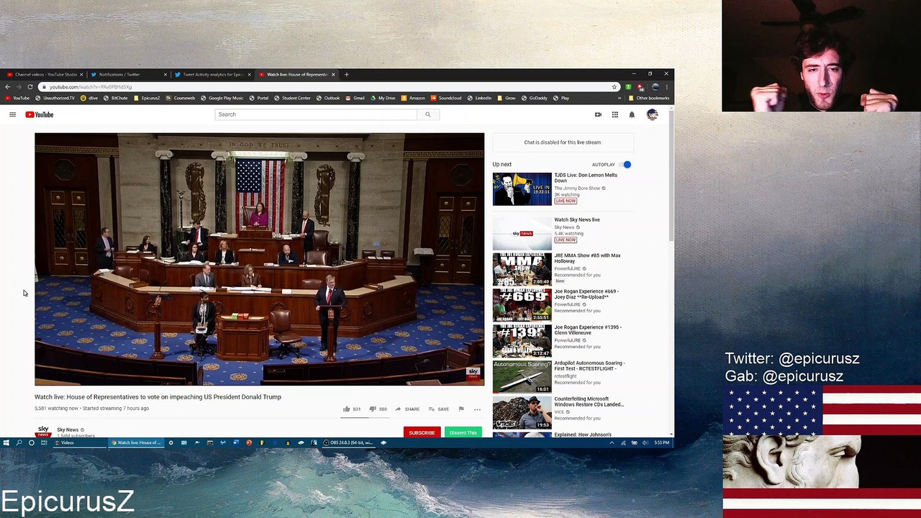921x518 pixels.
Task: Open the TJDS Live: Don Lemon Melts Down thumbnail
Action: 522,189
